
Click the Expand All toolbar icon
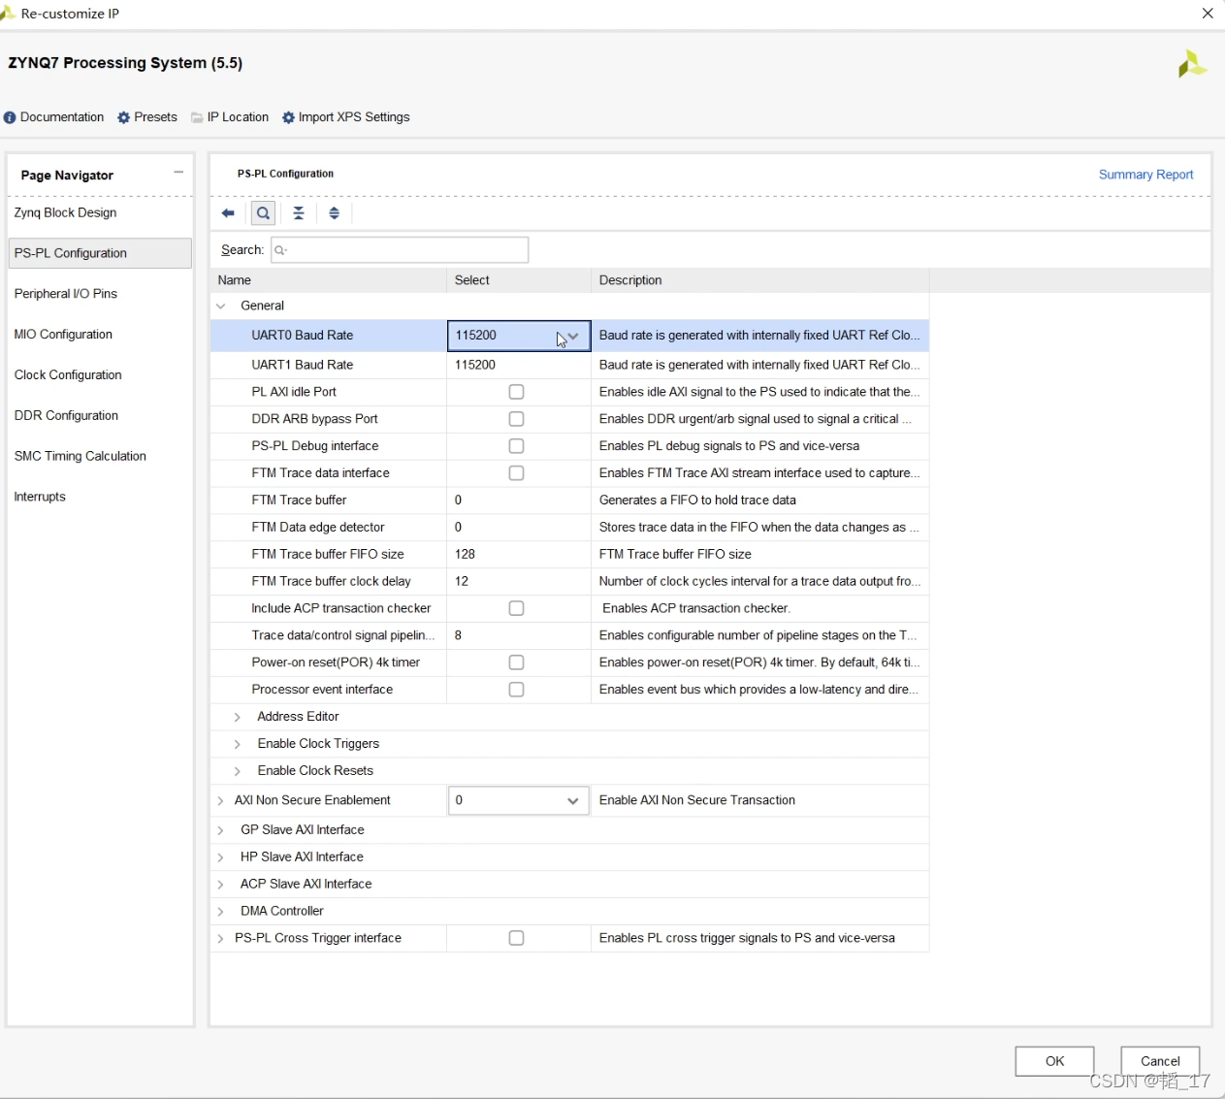coord(335,213)
